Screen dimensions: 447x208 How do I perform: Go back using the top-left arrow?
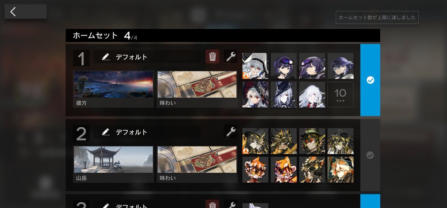pyautogui.click(x=25, y=12)
